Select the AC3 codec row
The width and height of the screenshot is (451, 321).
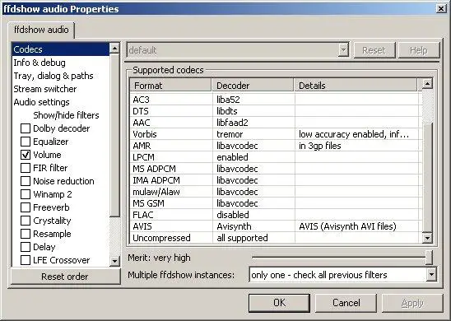coord(276,100)
